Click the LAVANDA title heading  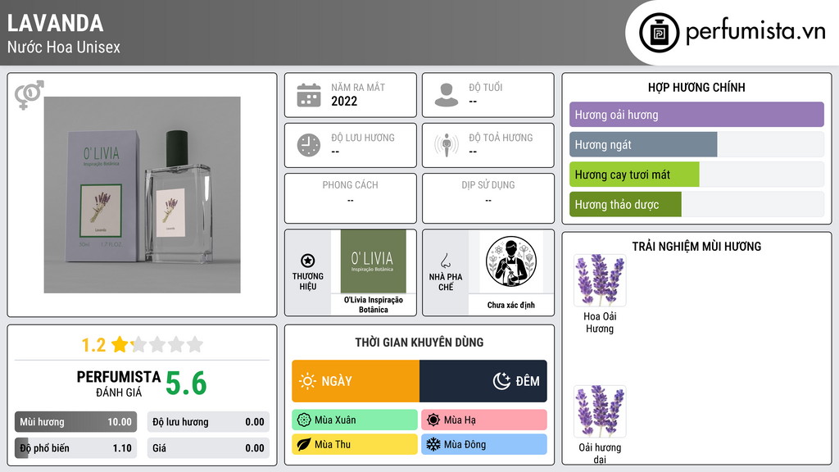click(x=56, y=23)
